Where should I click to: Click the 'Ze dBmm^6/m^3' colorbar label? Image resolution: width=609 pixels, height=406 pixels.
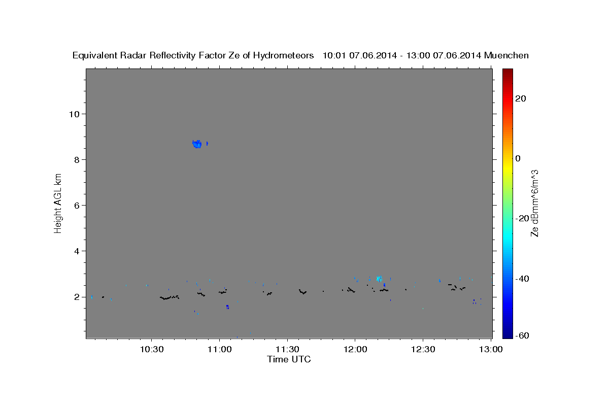534,203
